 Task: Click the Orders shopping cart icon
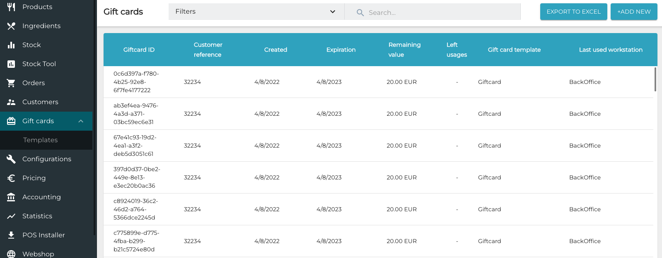pyautogui.click(x=11, y=83)
